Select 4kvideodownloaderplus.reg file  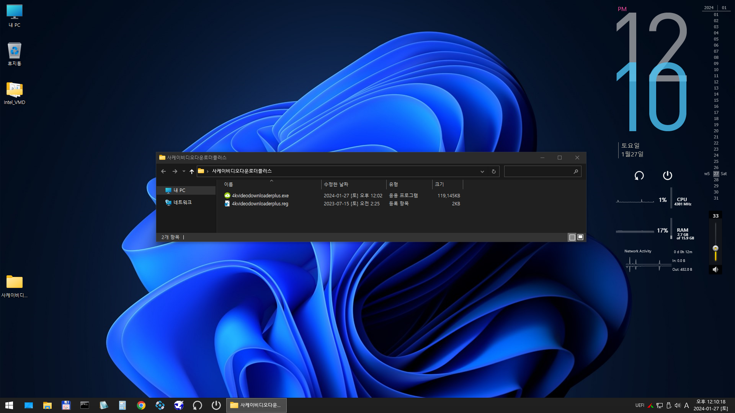260,204
